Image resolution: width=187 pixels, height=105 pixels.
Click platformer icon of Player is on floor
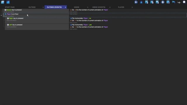coord(5,14)
